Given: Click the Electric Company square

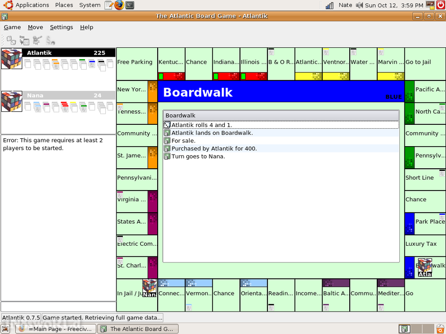Looking at the screenshot, I should 137,246.
